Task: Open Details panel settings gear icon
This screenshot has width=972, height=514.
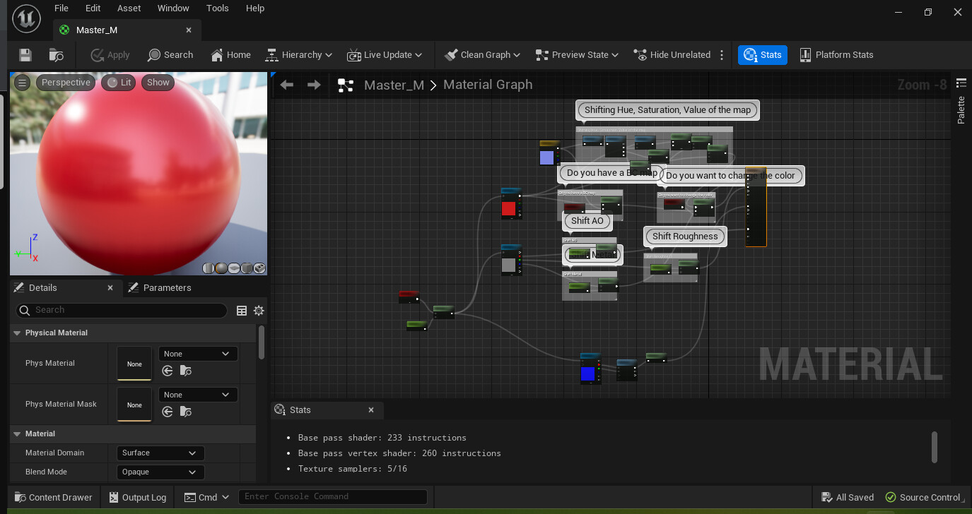Action: click(259, 311)
